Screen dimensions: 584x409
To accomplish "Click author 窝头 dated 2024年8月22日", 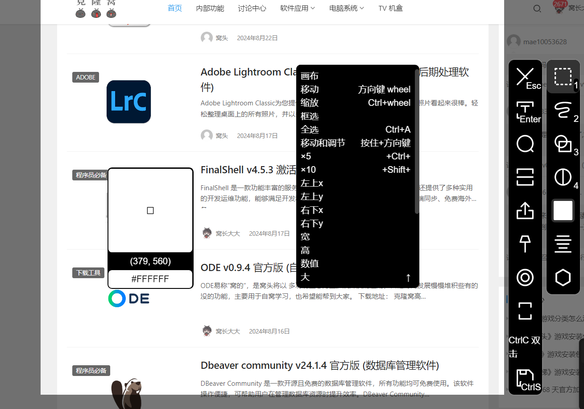I will click(x=222, y=38).
